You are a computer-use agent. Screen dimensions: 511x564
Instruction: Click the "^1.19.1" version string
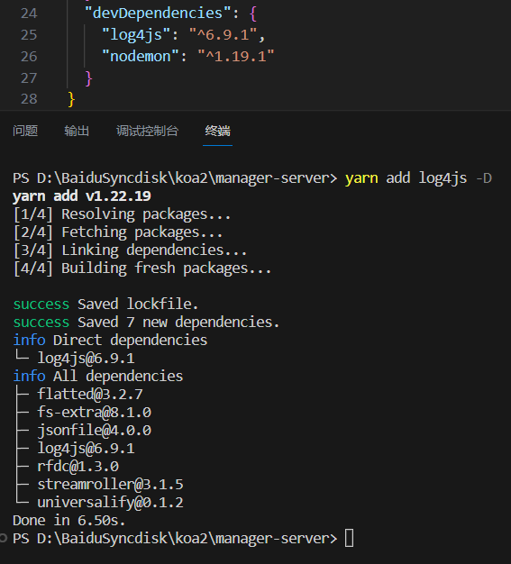pos(236,57)
